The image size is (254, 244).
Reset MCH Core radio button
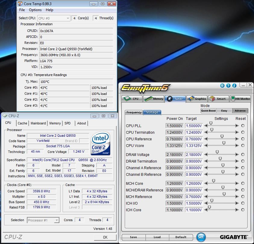(x=243, y=183)
